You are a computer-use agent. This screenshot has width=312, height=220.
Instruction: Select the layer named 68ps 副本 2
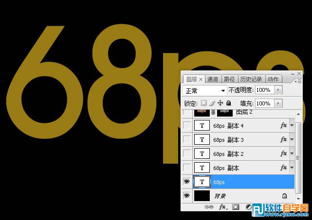click(228, 154)
